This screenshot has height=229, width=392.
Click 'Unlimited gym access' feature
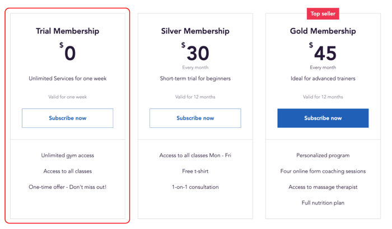(x=68, y=155)
